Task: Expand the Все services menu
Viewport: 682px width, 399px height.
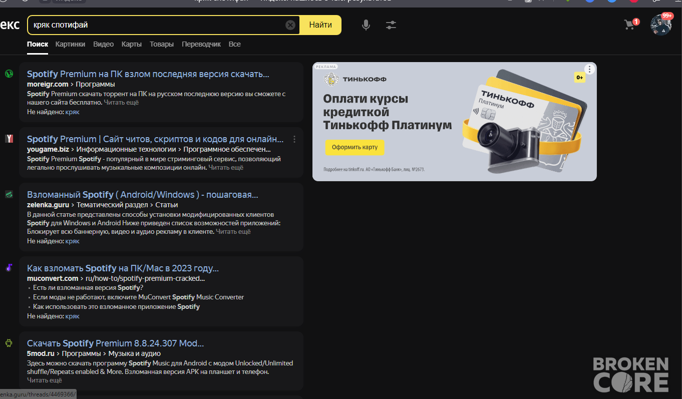Action: pyautogui.click(x=234, y=44)
